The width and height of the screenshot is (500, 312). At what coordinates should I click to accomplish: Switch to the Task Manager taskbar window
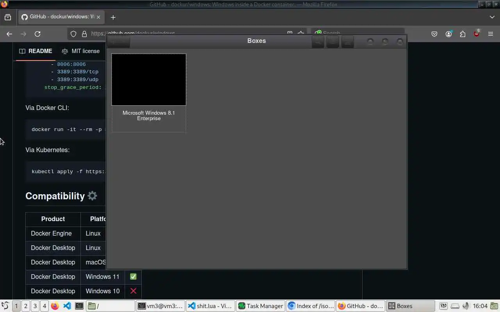(261, 306)
